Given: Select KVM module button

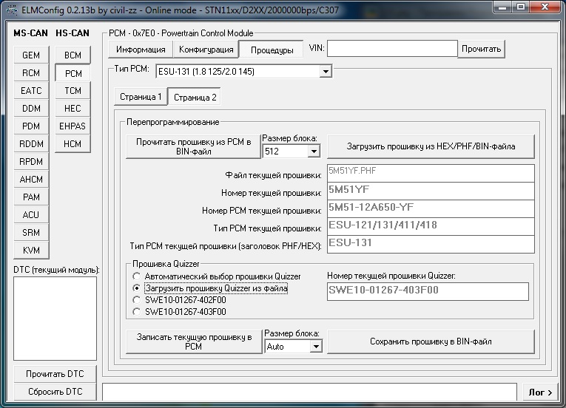Looking at the screenshot, I should pyautogui.click(x=31, y=250).
